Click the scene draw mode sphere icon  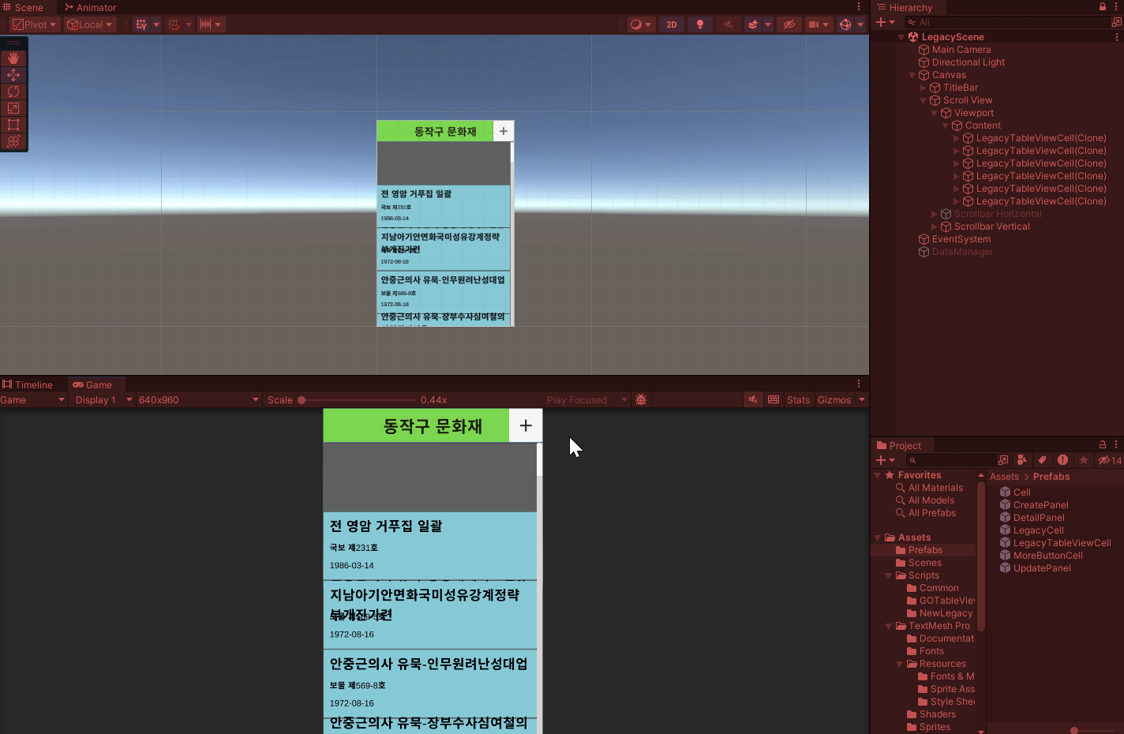(635, 24)
